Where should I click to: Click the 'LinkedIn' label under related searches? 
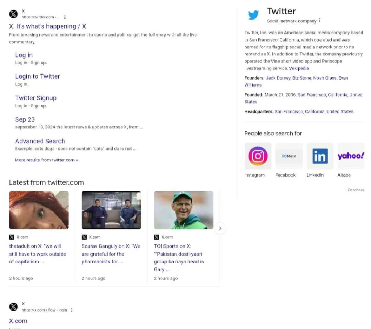pyautogui.click(x=315, y=175)
